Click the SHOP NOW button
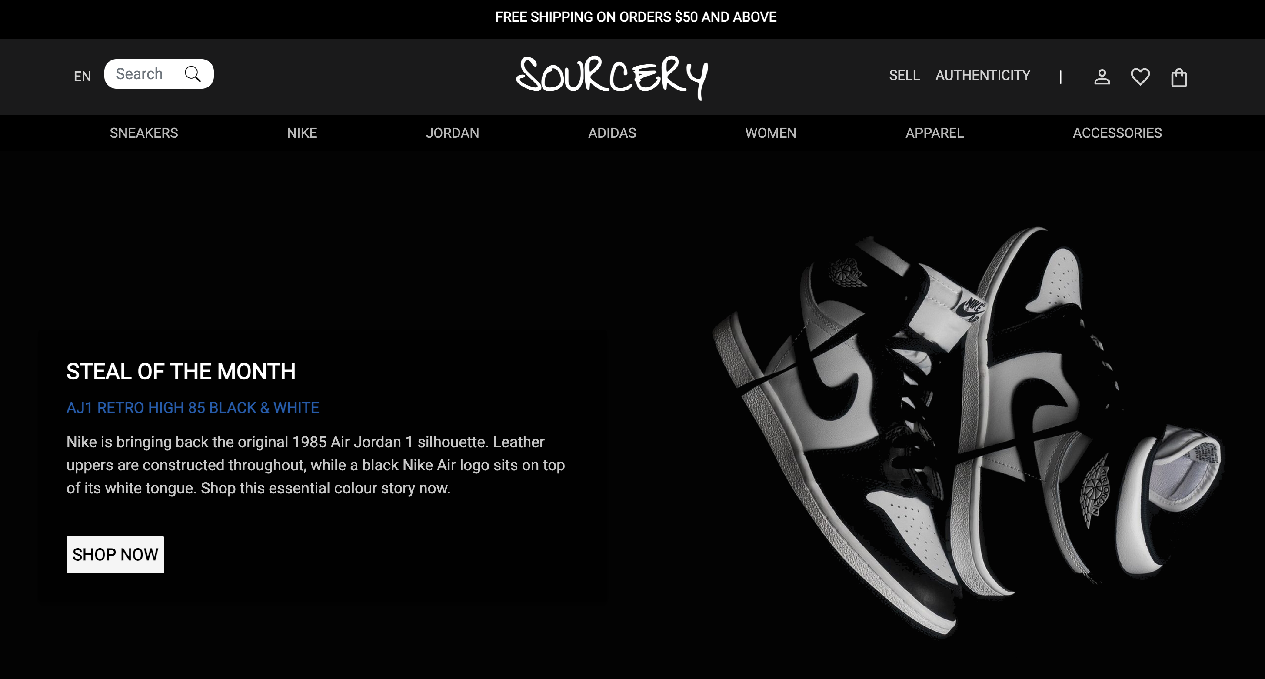This screenshot has height=679, width=1265. (x=115, y=555)
